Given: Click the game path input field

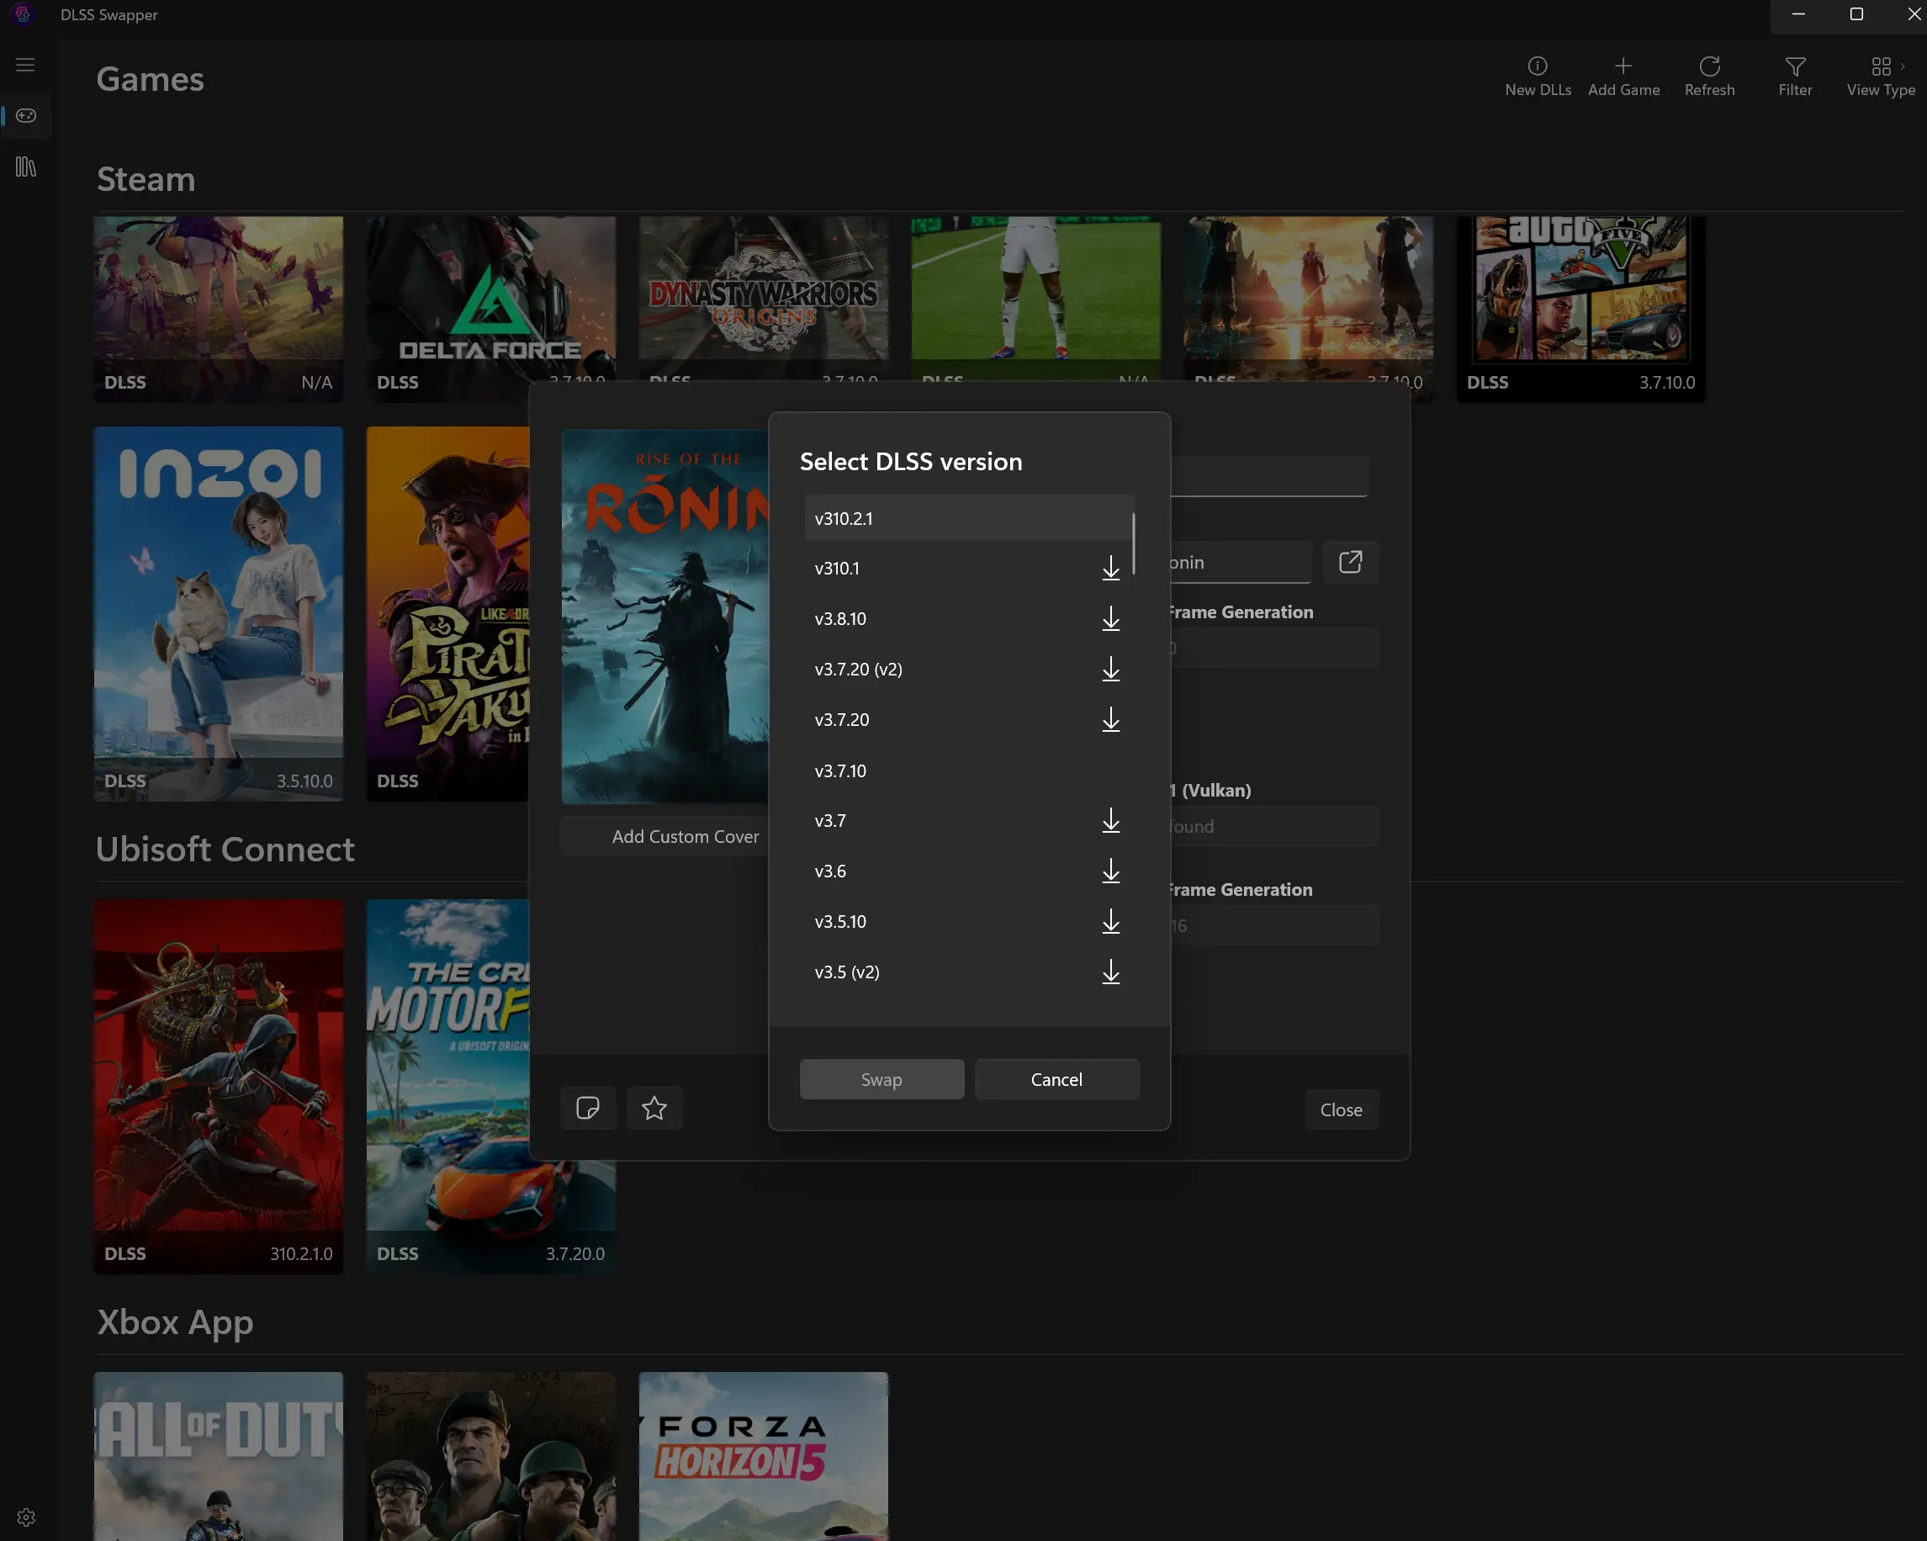Looking at the screenshot, I should pyautogui.click(x=1241, y=562).
